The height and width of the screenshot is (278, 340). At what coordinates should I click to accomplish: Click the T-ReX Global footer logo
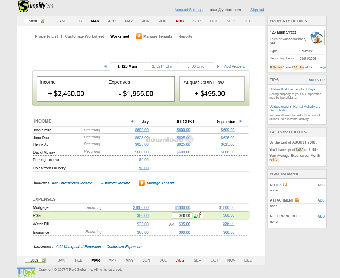pos(26,272)
